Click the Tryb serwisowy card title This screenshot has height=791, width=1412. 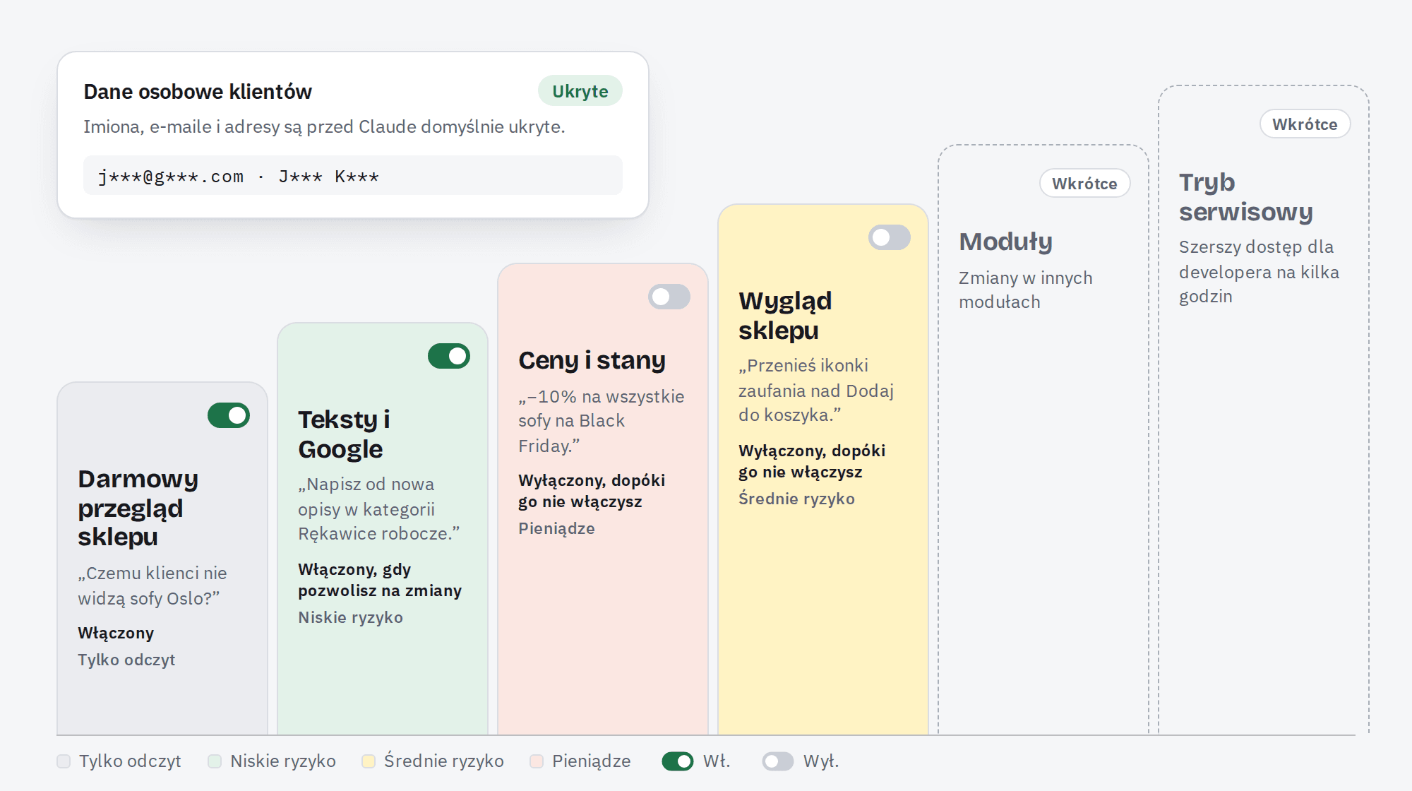(x=1246, y=197)
